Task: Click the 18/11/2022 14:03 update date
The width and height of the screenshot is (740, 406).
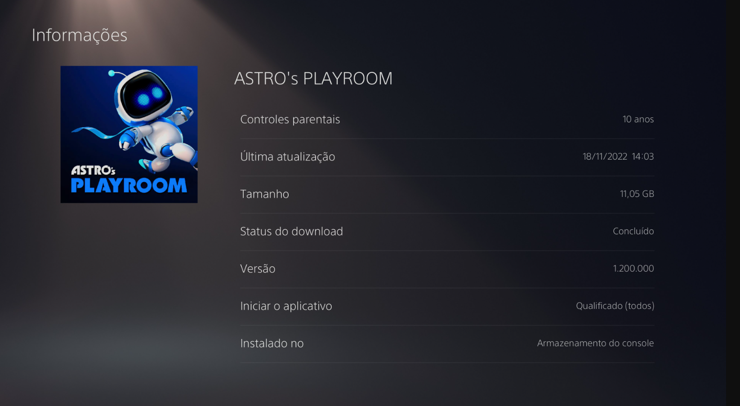Action: pyautogui.click(x=618, y=156)
